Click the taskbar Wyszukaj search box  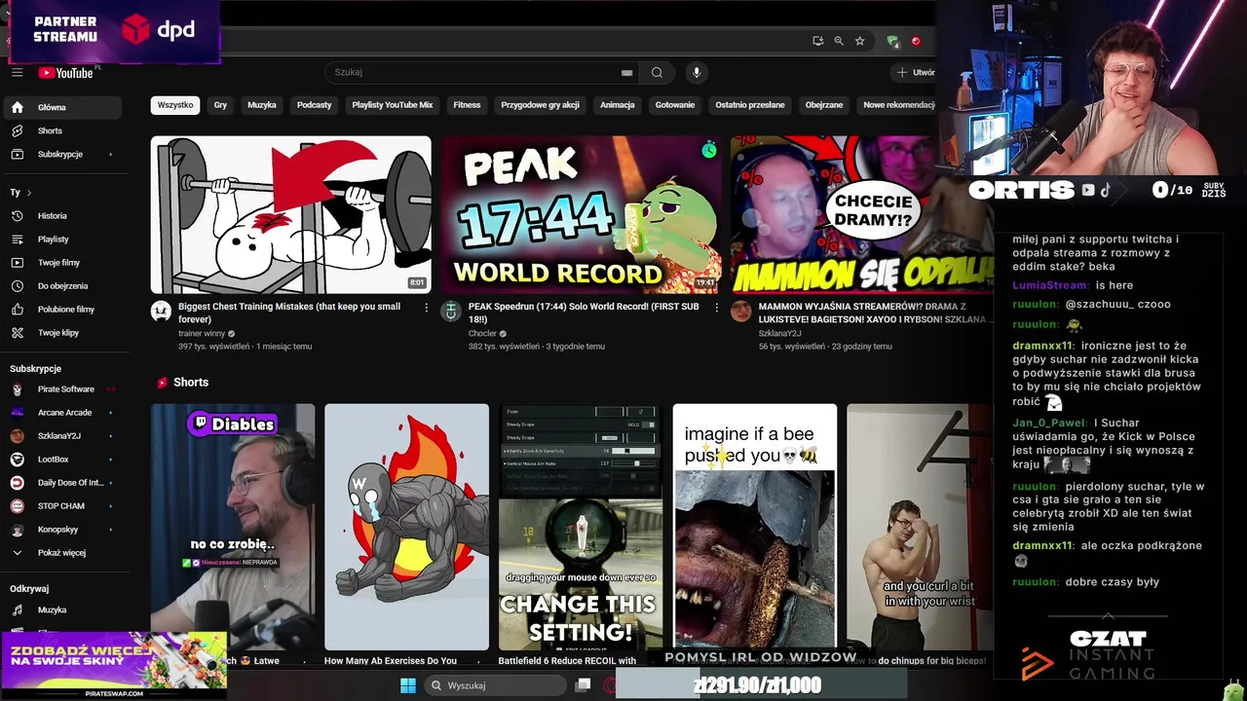click(493, 685)
